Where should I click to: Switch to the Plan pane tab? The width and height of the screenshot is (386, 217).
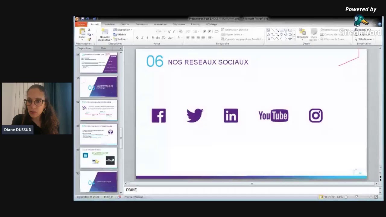click(103, 48)
